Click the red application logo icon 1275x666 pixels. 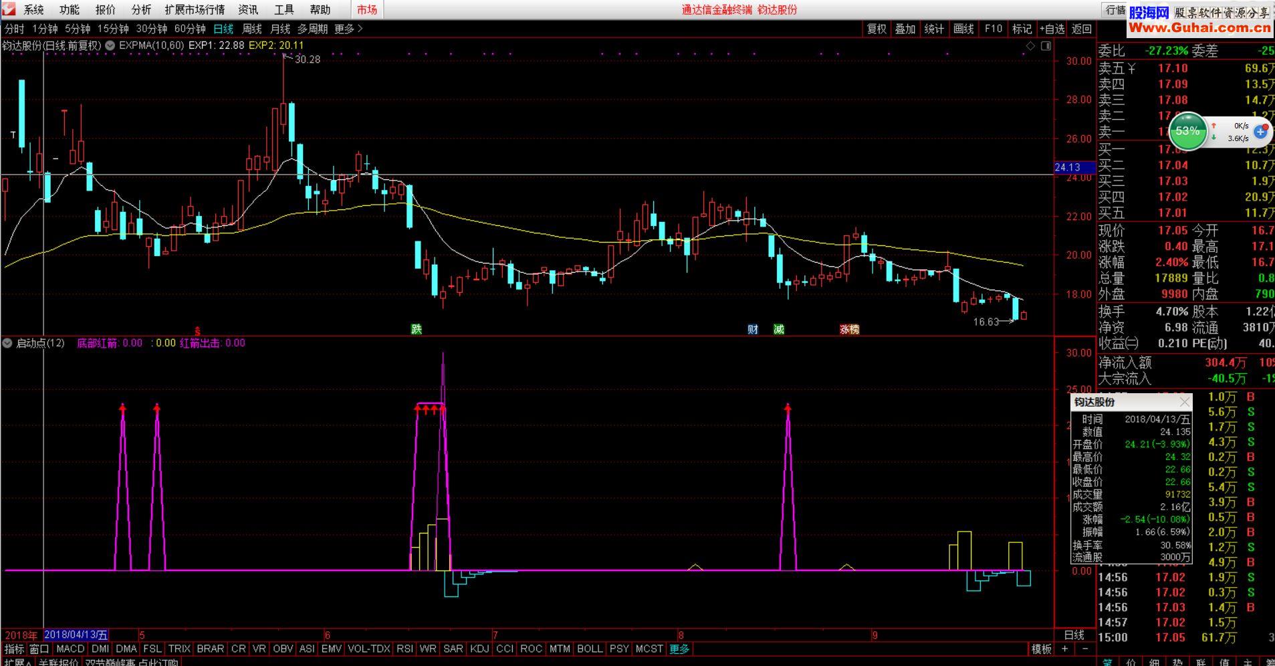click(9, 9)
